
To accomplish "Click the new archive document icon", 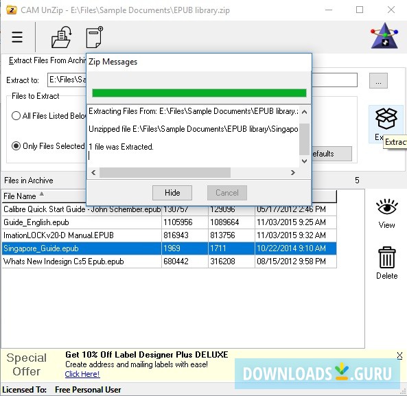I will pos(95,37).
